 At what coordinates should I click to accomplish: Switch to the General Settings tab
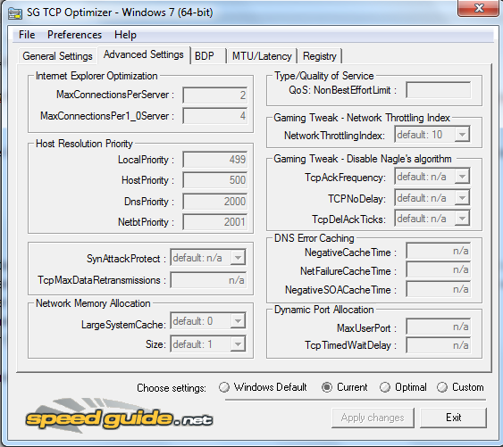coord(57,56)
